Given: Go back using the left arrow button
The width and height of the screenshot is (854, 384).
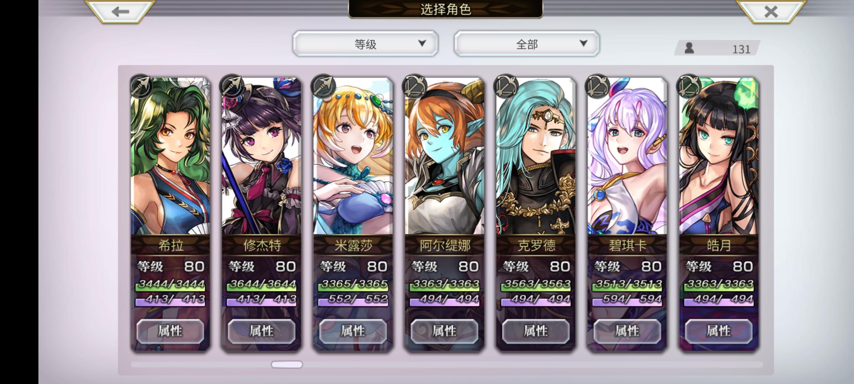Looking at the screenshot, I should pos(120,11).
